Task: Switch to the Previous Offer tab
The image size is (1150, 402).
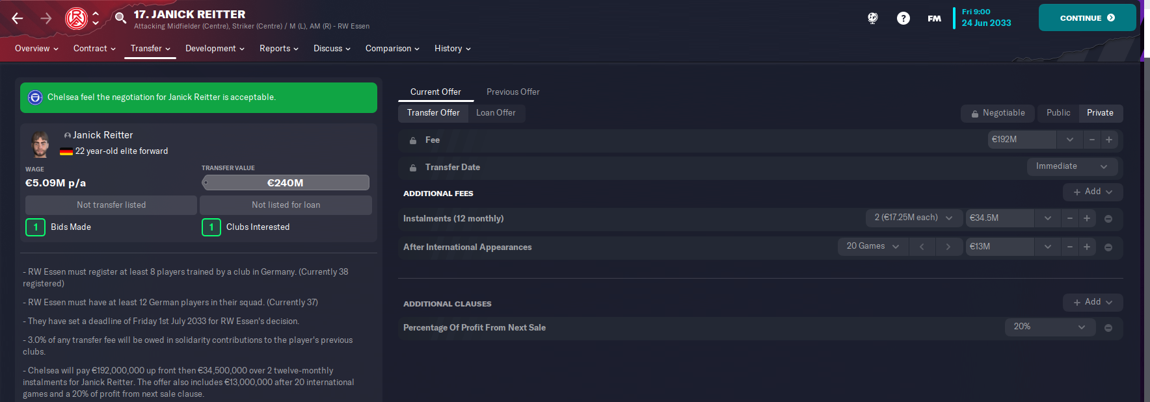Action: coord(513,92)
